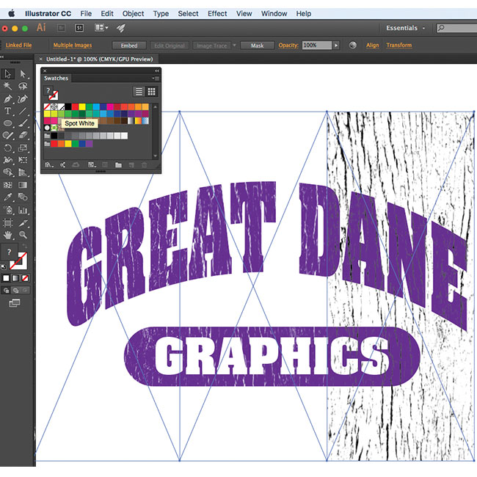Image resolution: width=477 pixels, height=477 pixels.
Task: Open the File menu
Action: coord(86,14)
